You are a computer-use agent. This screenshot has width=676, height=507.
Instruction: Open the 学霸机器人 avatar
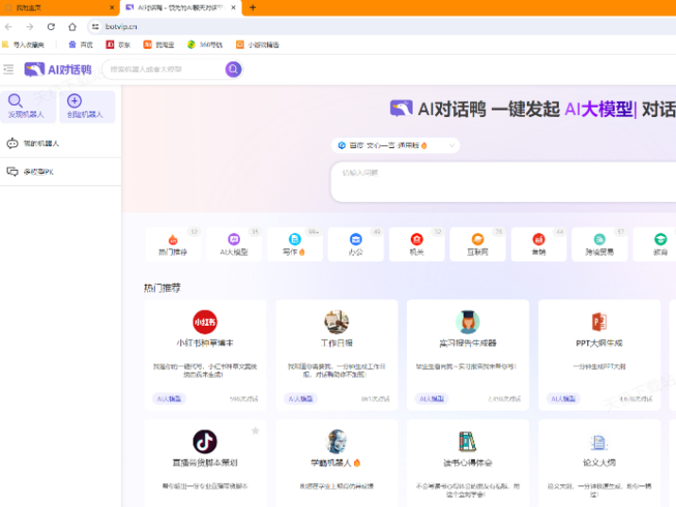(337, 442)
